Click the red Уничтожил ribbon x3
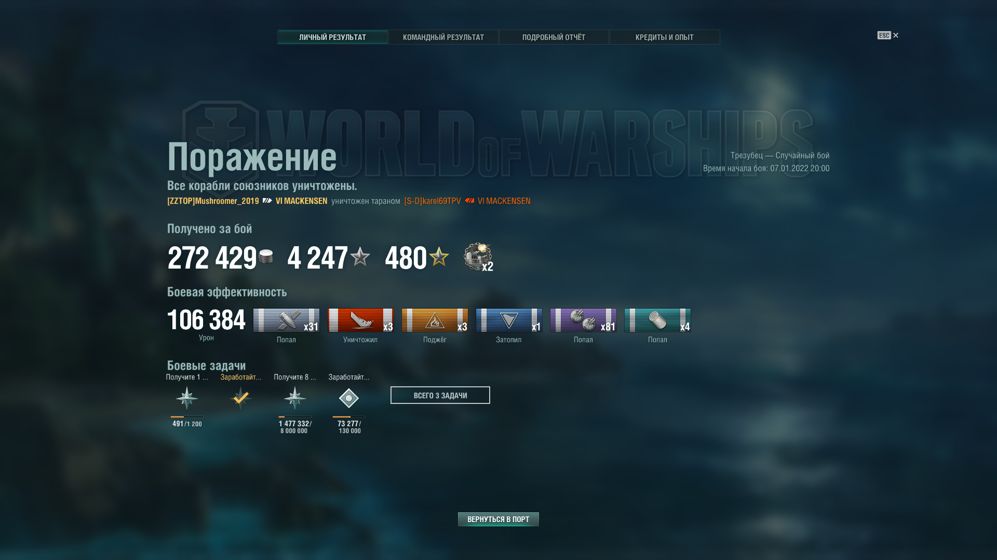 coord(360,320)
